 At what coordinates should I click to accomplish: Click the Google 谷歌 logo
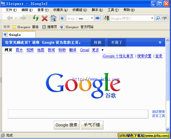pos(83,86)
